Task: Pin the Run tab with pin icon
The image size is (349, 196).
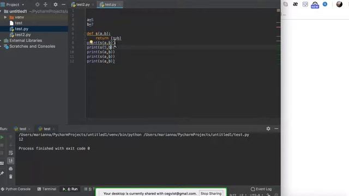Action: (x=2, y=173)
